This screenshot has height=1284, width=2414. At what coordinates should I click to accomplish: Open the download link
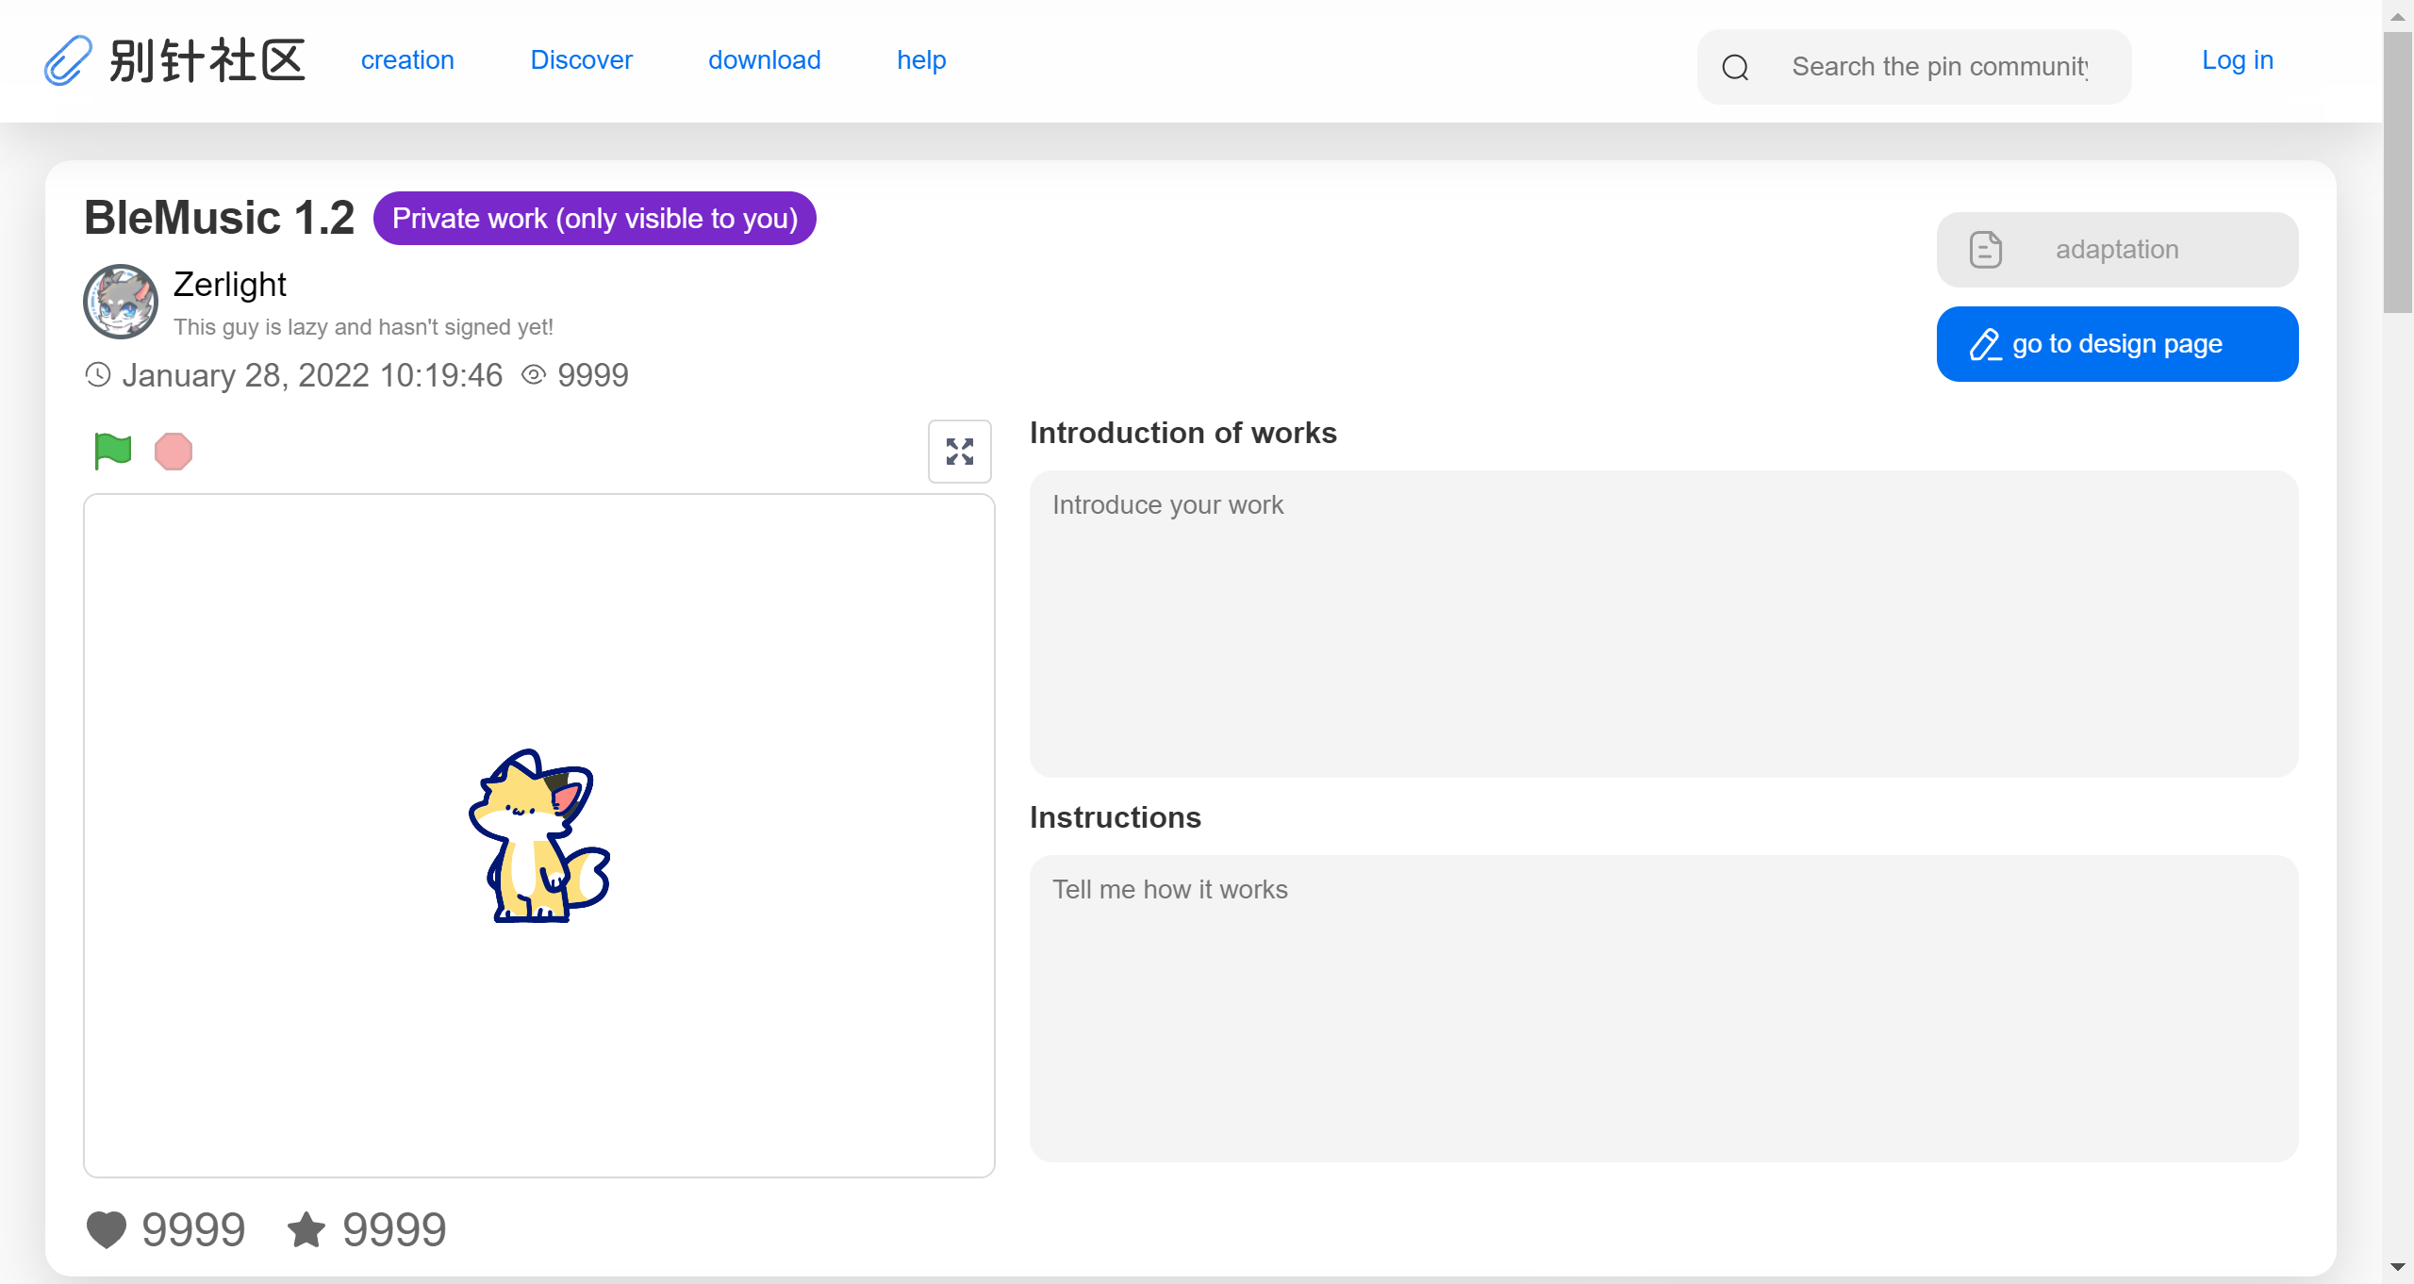(x=764, y=60)
